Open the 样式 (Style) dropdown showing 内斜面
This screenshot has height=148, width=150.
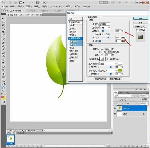[105, 24]
